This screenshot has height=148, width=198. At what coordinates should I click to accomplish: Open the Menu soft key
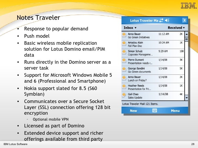pyautogui.click(x=175, y=111)
